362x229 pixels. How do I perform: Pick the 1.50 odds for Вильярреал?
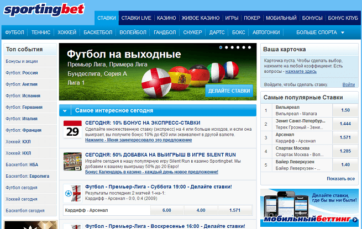tap(345, 110)
